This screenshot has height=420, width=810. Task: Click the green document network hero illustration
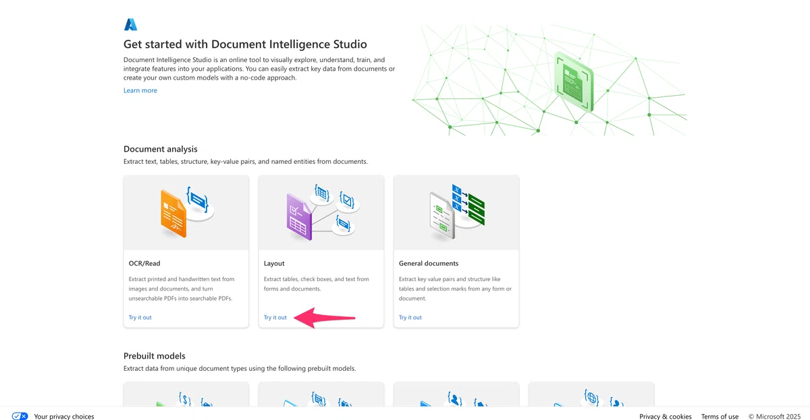(x=549, y=80)
